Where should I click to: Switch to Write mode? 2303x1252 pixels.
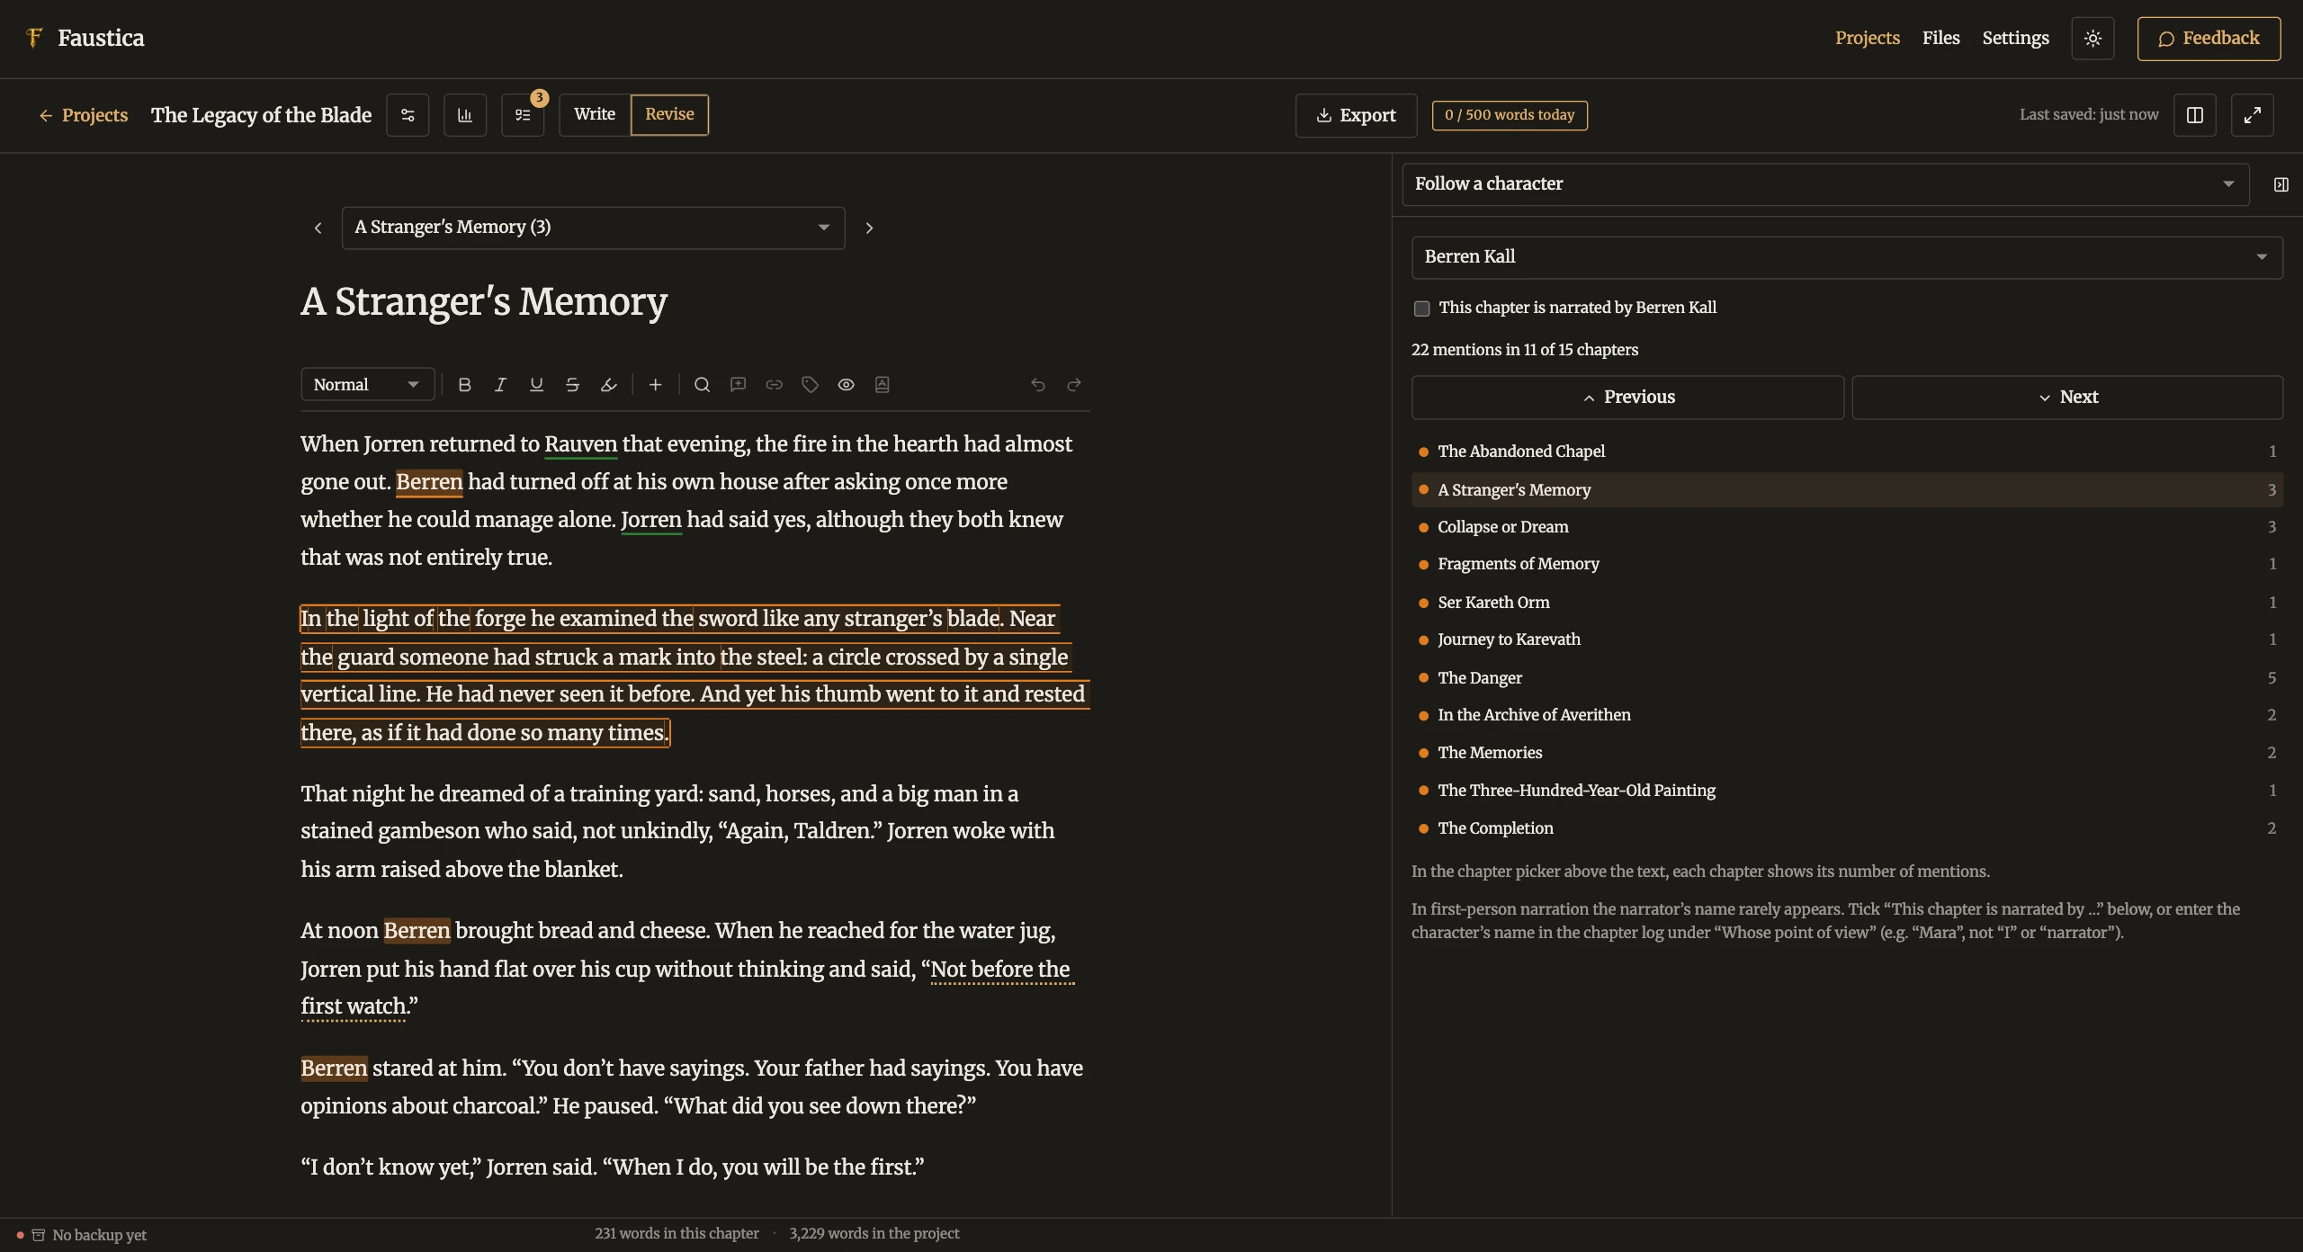pos(595,115)
